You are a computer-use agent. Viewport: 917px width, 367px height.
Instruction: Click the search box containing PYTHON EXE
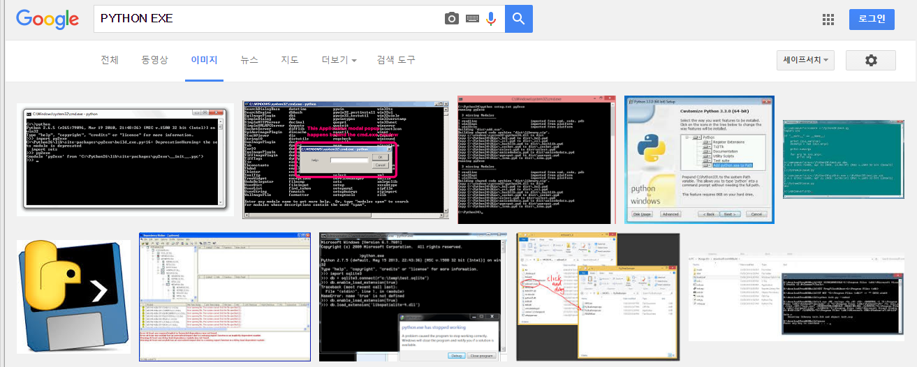click(x=269, y=19)
